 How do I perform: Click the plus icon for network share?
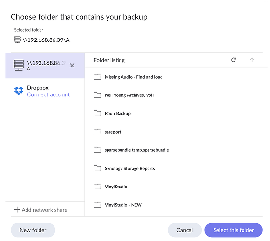[x=17, y=210]
